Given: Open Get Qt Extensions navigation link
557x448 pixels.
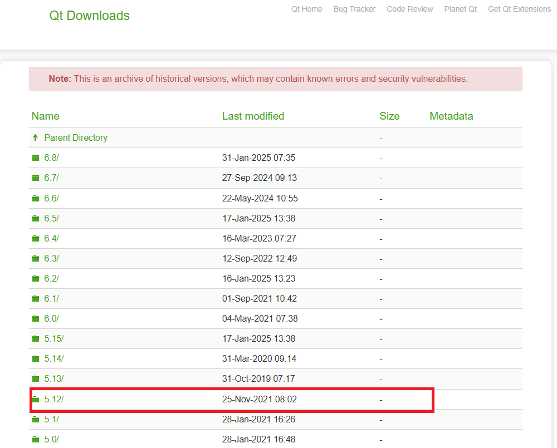Looking at the screenshot, I should click(x=519, y=9).
